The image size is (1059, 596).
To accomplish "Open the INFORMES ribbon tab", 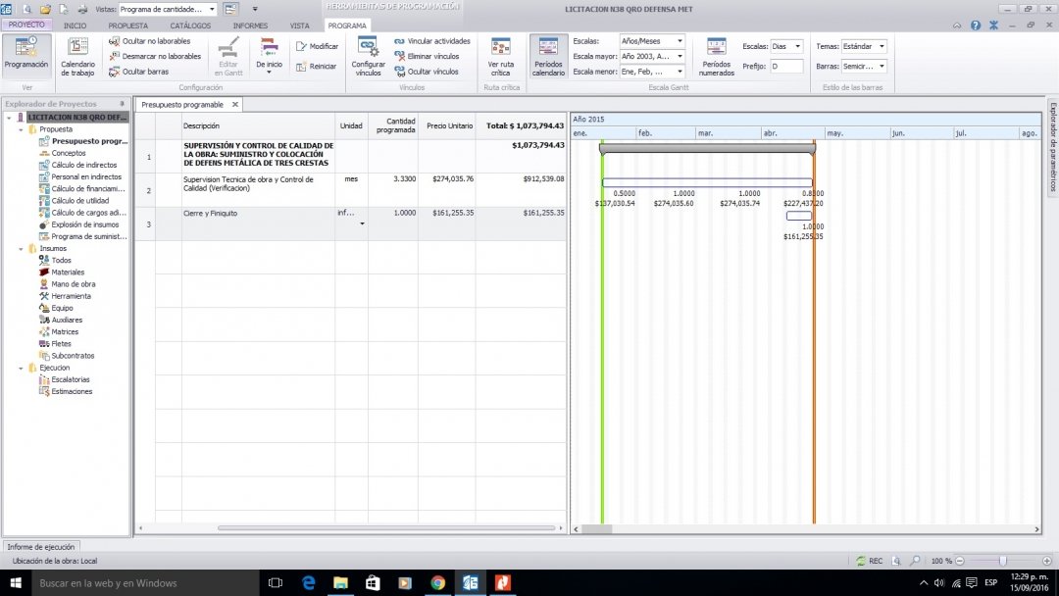I will (x=250, y=25).
